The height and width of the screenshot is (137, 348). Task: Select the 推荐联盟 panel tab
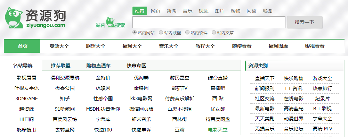[60, 66]
